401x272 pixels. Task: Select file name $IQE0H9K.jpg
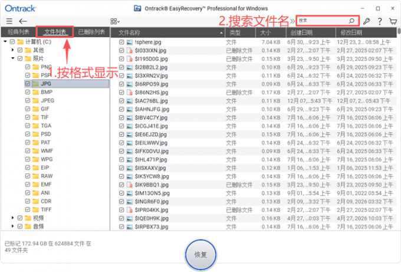(x=152, y=218)
